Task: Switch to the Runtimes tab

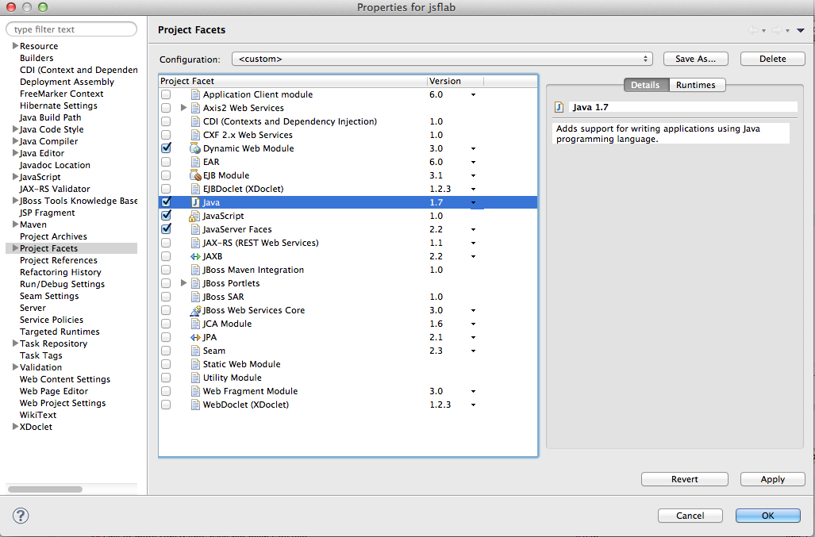Action: tap(697, 85)
